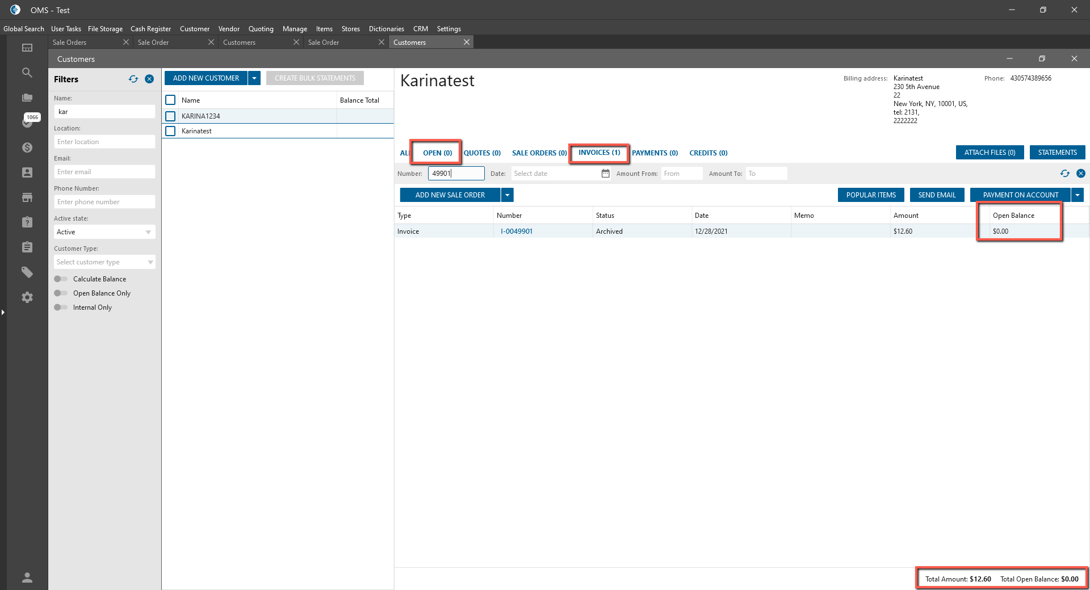The image size is (1090, 590).
Task: Open the Cash Register menu
Action: pyautogui.click(x=150, y=29)
